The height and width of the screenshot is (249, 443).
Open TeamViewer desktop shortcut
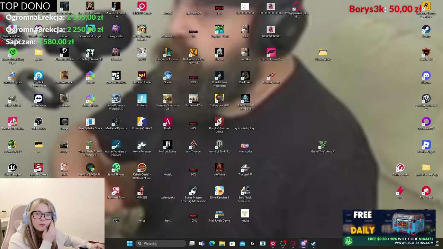pos(38,100)
